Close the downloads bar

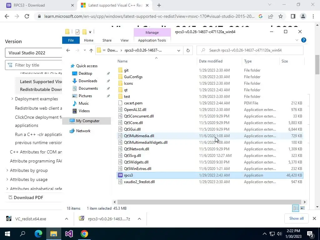point(314,218)
